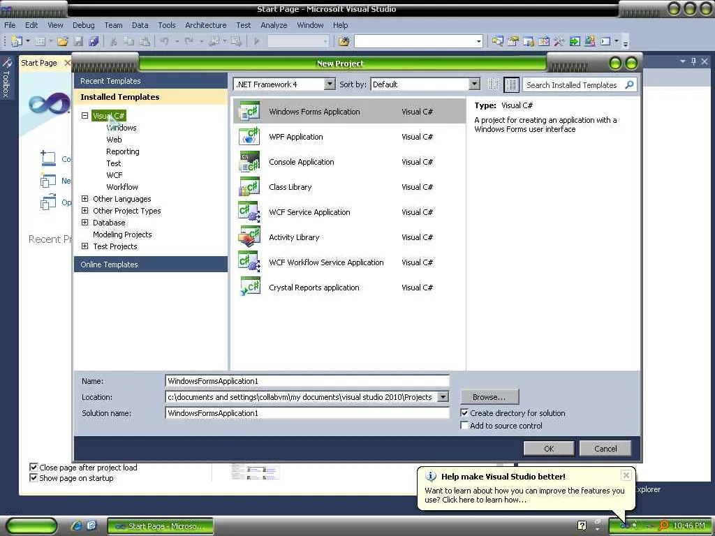Click the Save floppy disk toolbar icon

(78, 41)
